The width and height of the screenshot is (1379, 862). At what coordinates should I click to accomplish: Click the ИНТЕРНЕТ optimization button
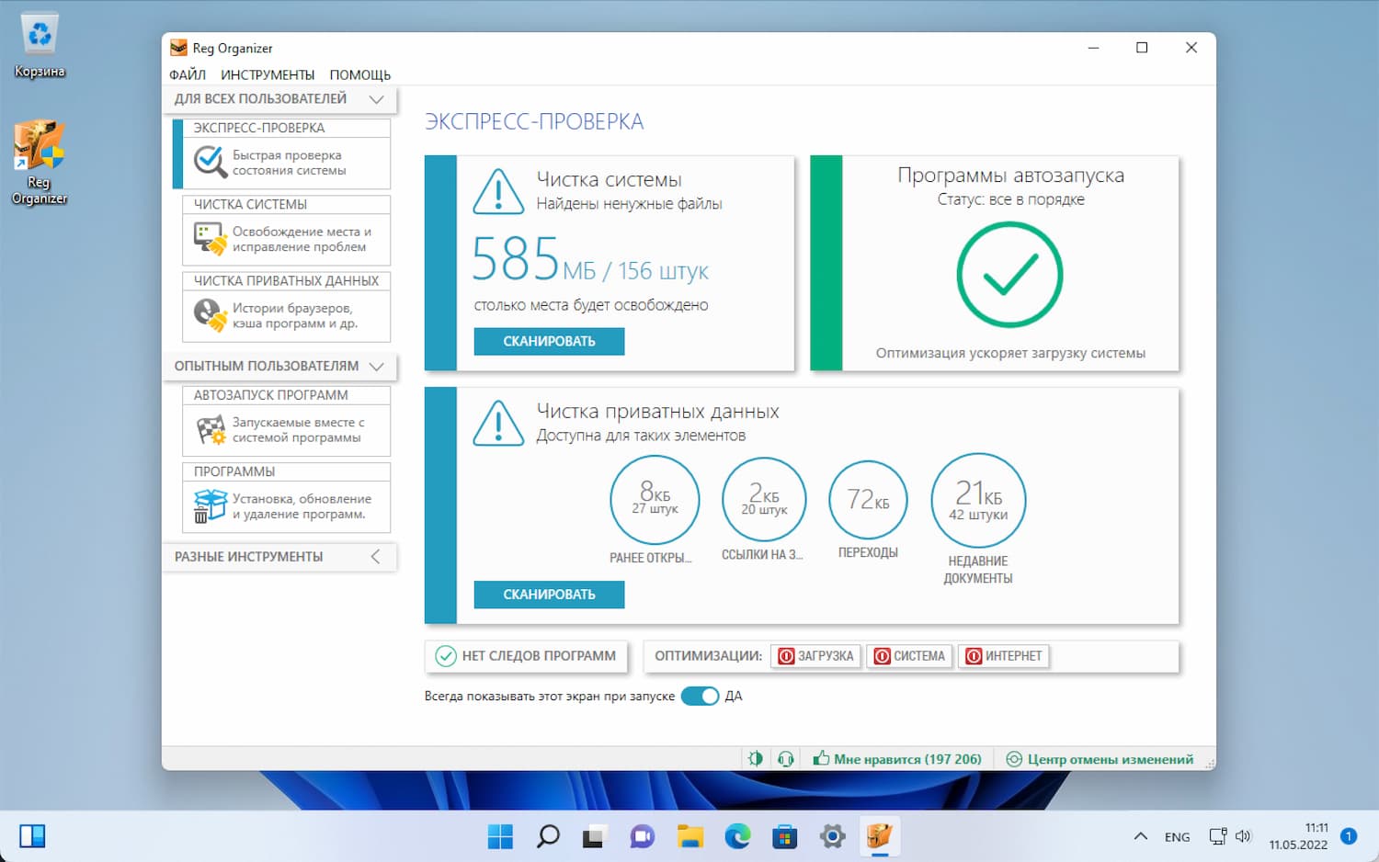(1004, 656)
